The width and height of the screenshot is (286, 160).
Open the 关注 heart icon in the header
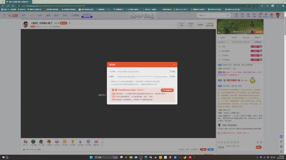tap(242, 15)
